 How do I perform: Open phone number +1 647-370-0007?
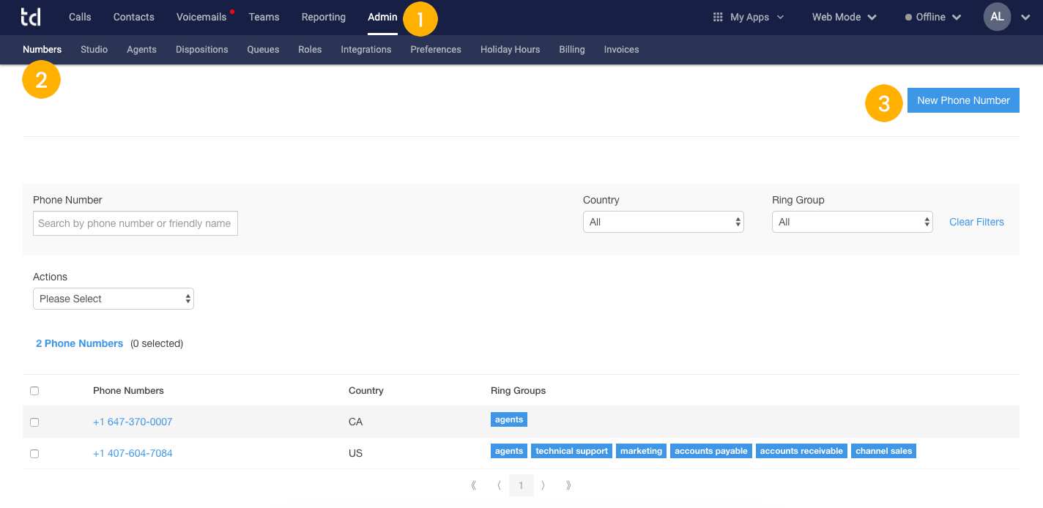point(133,422)
